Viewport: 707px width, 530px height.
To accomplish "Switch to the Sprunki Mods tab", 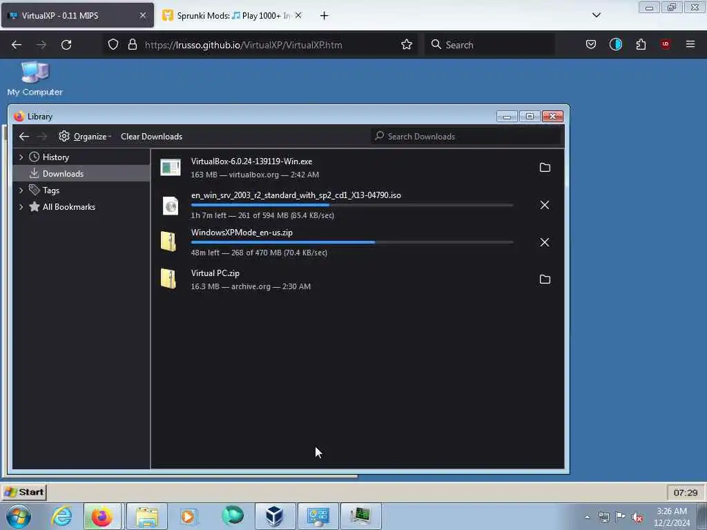I will tap(228, 16).
